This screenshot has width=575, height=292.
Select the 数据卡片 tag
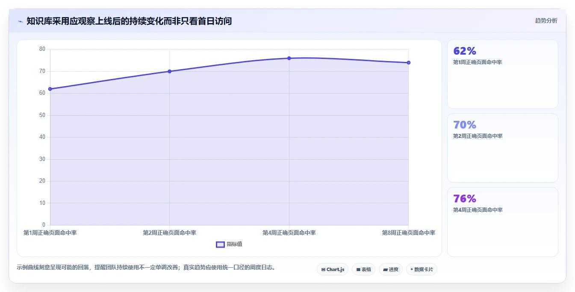(x=422, y=269)
